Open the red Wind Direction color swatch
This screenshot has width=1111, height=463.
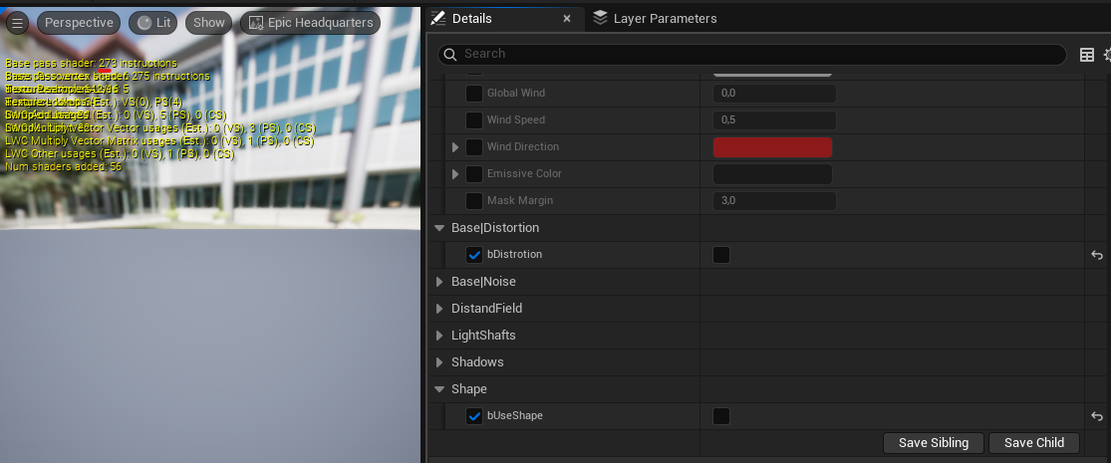(x=772, y=147)
